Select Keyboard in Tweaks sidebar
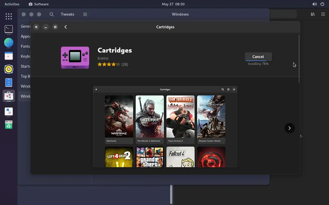Image resolution: width=329 pixels, height=205 pixels. [x=25, y=56]
